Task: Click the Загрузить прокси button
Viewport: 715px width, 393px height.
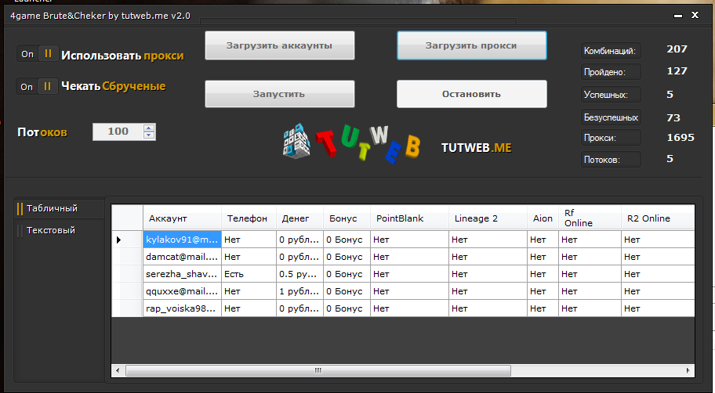Action: 471,45
